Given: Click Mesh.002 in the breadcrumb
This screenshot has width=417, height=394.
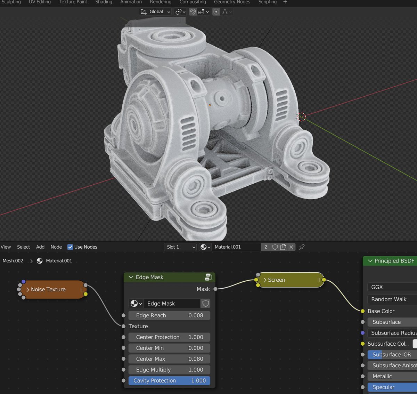Looking at the screenshot, I should click(x=13, y=261).
